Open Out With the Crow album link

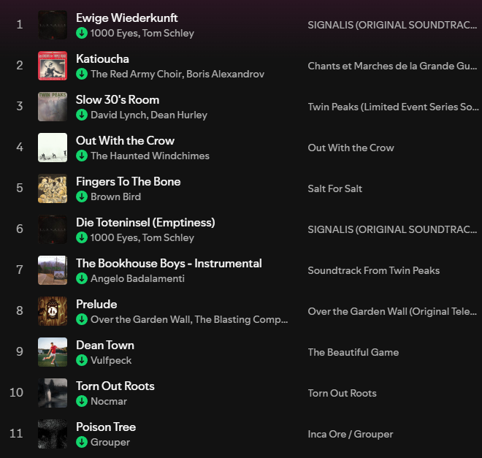click(351, 148)
